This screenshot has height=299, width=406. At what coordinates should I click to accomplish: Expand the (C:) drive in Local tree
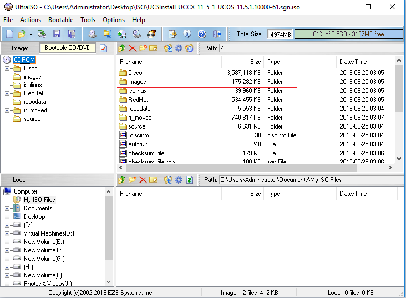pos(7,225)
